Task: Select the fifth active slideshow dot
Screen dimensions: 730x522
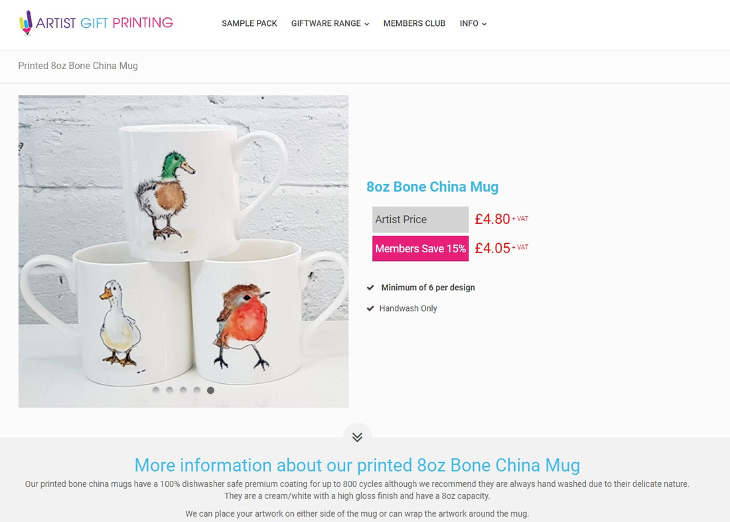Action: 210,390
